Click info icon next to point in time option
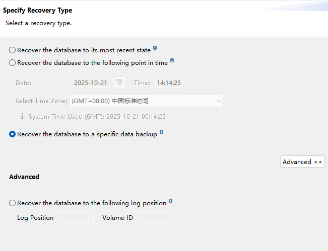 click(172, 61)
